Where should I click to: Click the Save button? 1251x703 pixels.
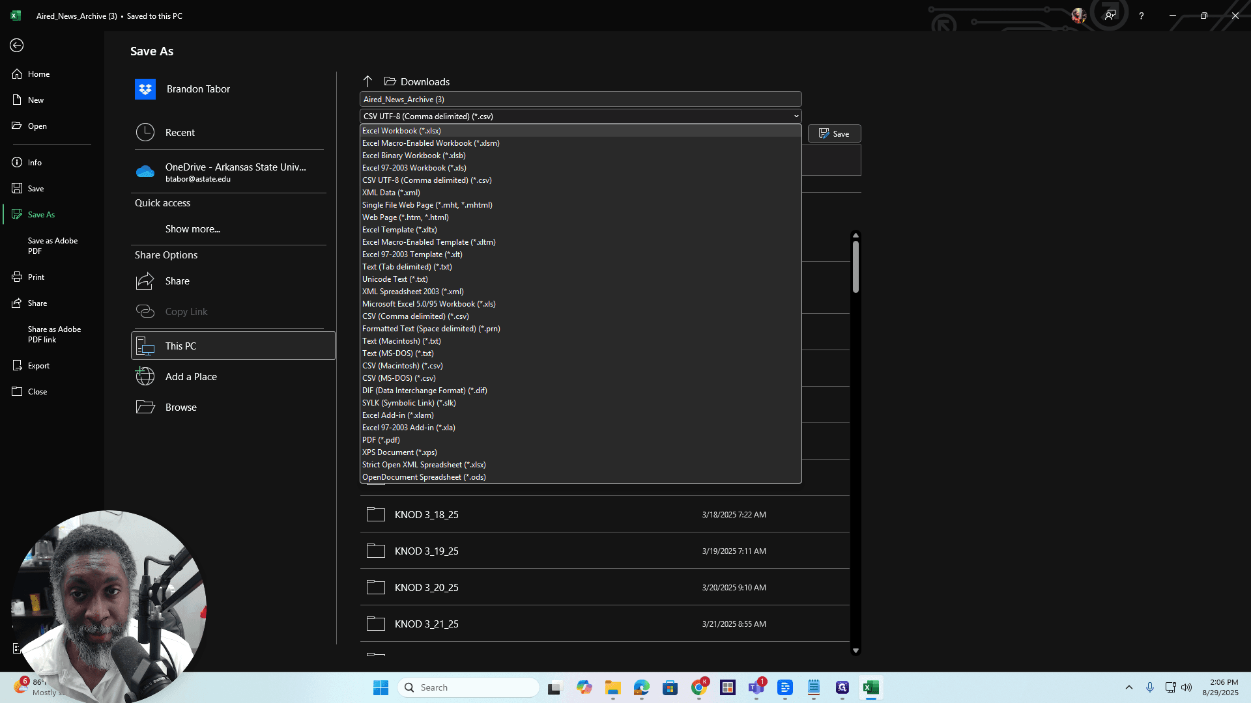pyautogui.click(x=834, y=134)
